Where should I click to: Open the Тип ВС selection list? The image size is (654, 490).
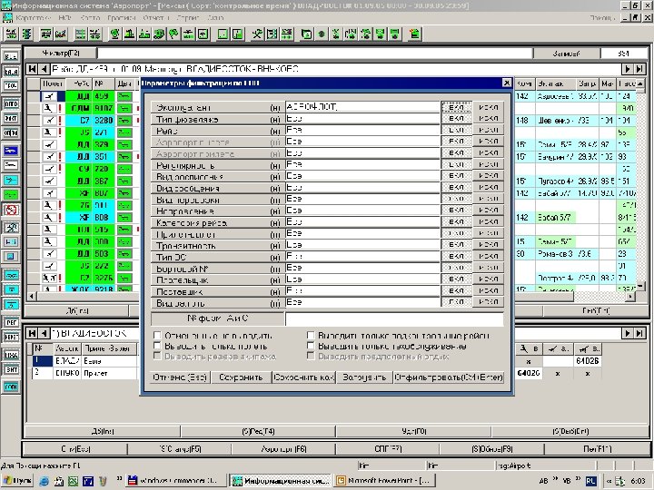(x=218, y=257)
